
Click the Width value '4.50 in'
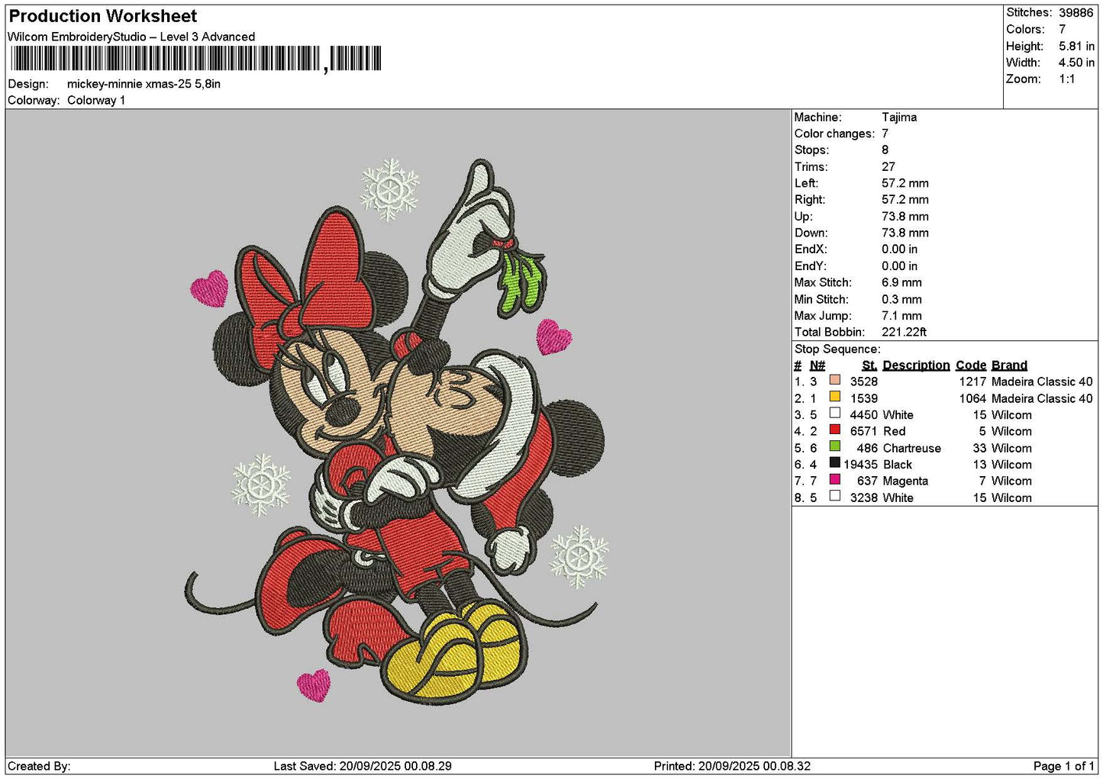pyautogui.click(x=1076, y=63)
